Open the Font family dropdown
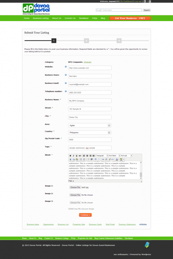 coord(114,155)
